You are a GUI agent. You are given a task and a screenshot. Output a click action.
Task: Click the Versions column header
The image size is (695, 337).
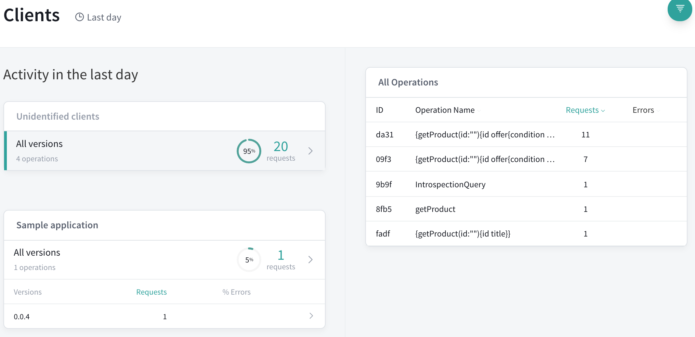(x=28, y=292)
